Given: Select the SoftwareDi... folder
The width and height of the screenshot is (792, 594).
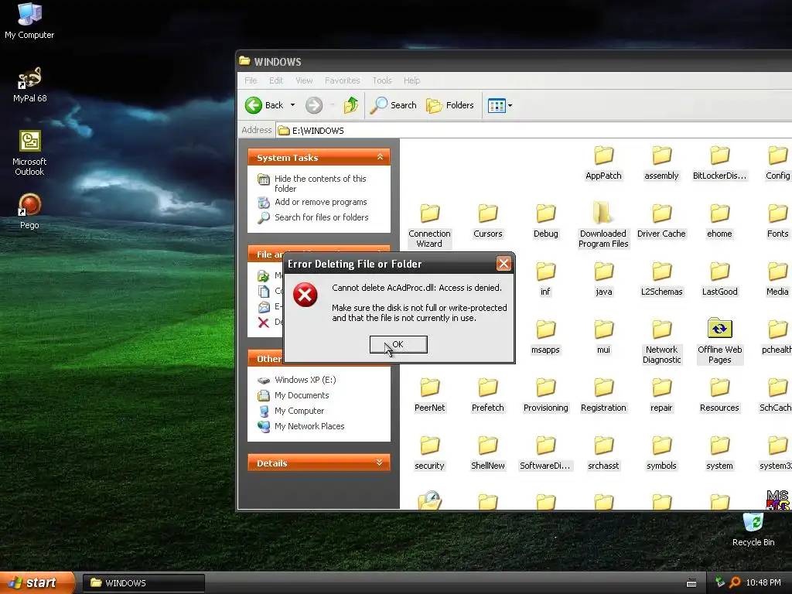Looking at the screenshot, I should pyautogui.click(x=545, y=453).
